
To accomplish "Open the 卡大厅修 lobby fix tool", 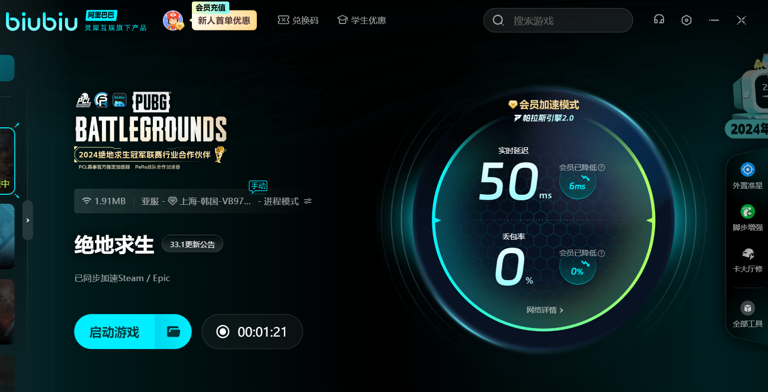I will click(748, 260).
